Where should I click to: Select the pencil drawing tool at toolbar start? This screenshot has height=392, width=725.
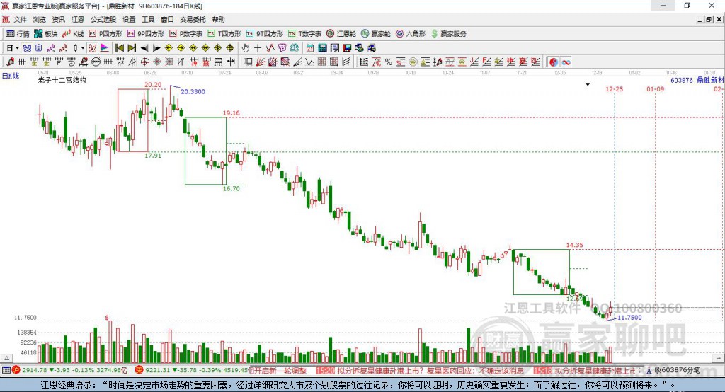click(10, 62)
